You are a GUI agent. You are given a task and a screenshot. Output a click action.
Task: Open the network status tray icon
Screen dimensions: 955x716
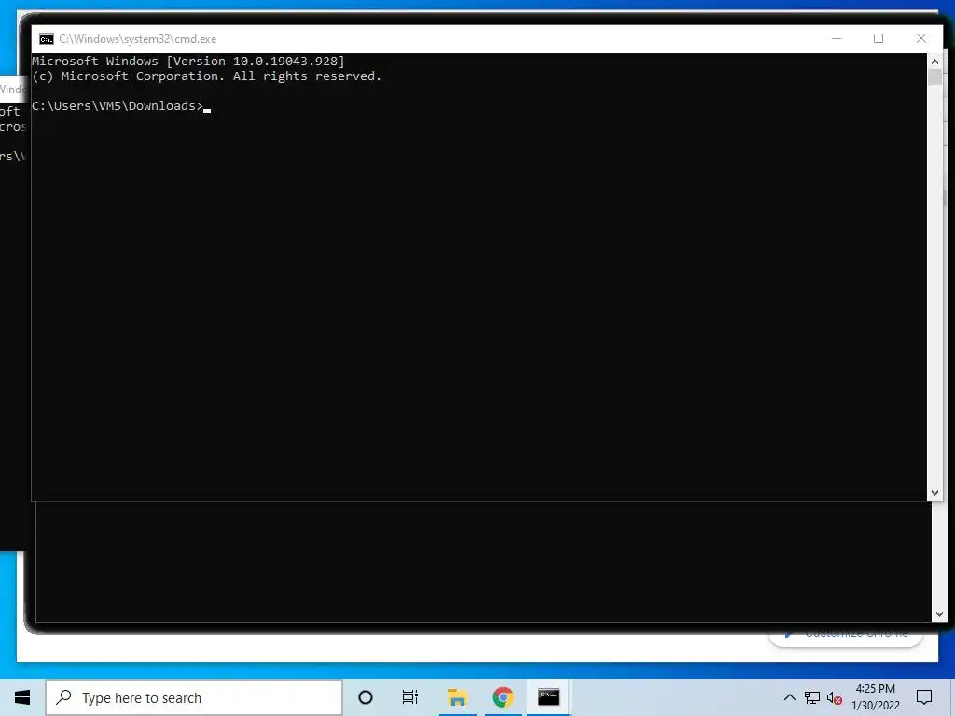coord(812,697)
